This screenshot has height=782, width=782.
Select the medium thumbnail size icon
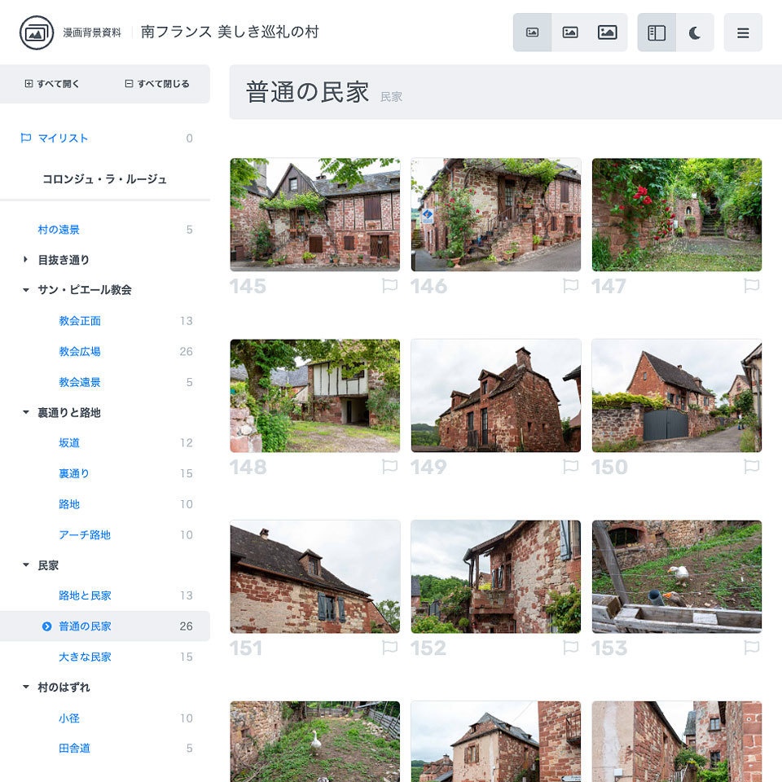coord(569,33)
